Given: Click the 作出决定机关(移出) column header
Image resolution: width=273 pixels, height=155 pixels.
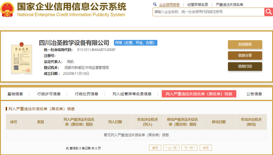Looking at the screenshot, I should [251, 122].
